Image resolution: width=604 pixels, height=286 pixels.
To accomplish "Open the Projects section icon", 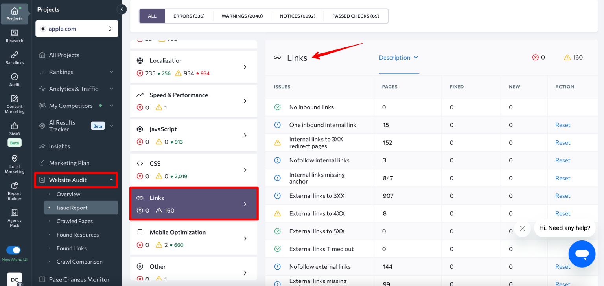I will pos(15,11).
